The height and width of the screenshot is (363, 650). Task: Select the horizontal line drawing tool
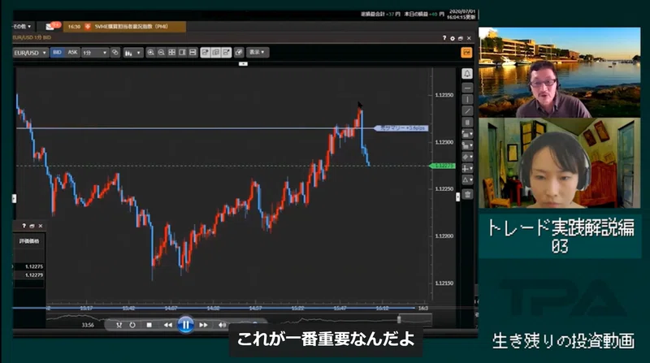coord(467,88)
